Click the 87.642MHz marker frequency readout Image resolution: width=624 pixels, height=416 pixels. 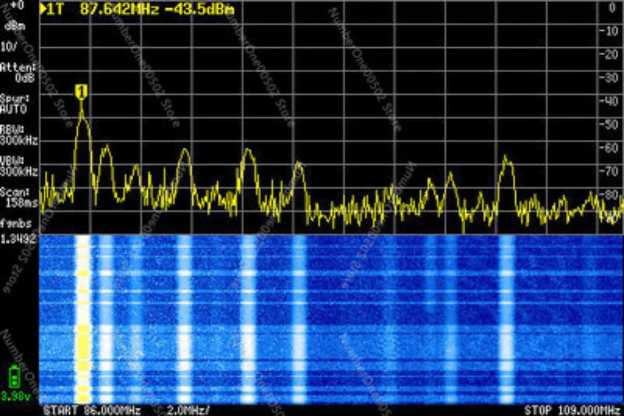pos(119,9)
